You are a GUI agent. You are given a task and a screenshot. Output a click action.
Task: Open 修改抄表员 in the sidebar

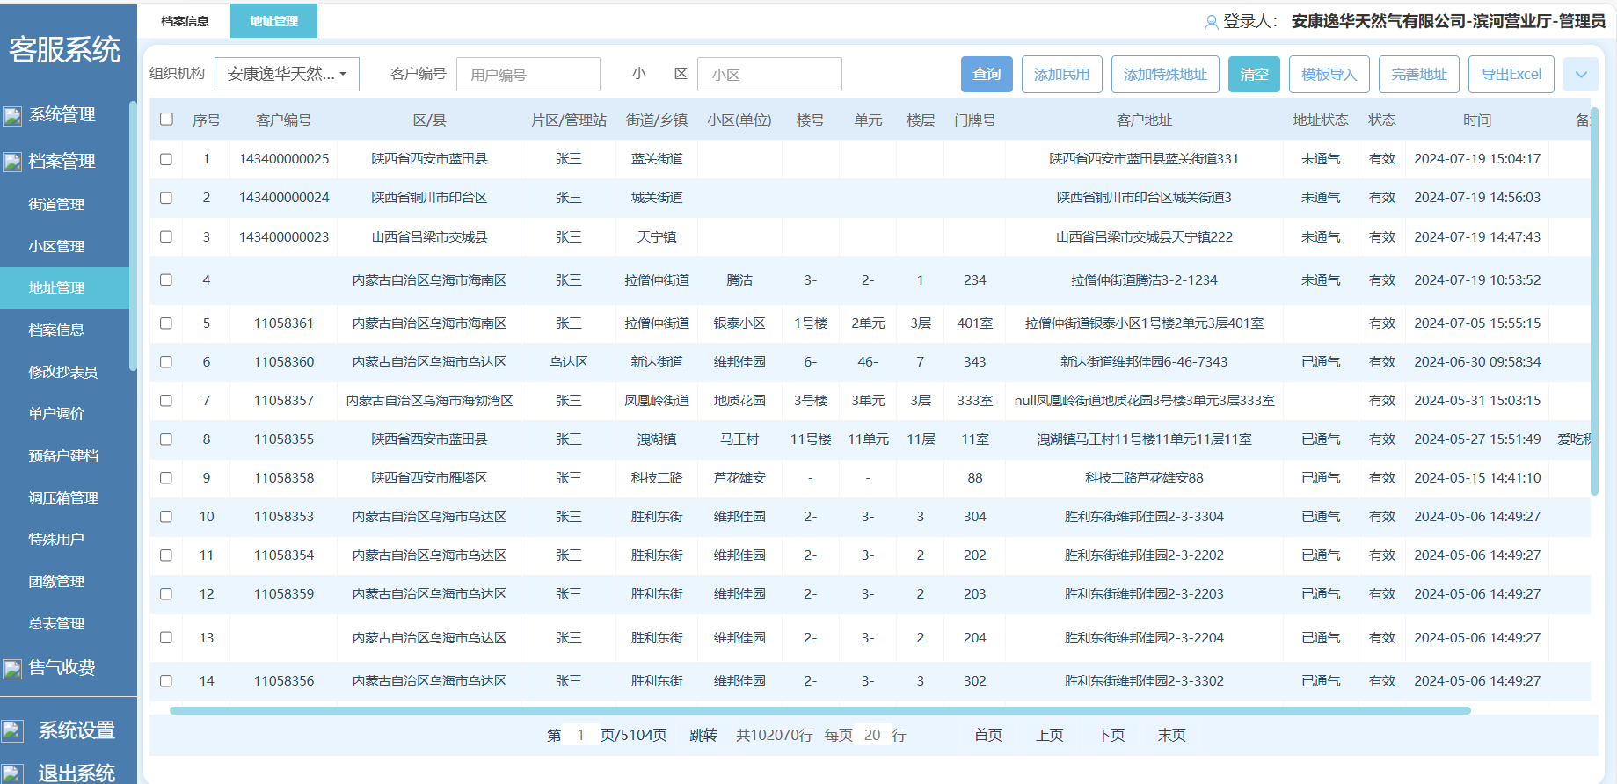click(x=62, y=372)
